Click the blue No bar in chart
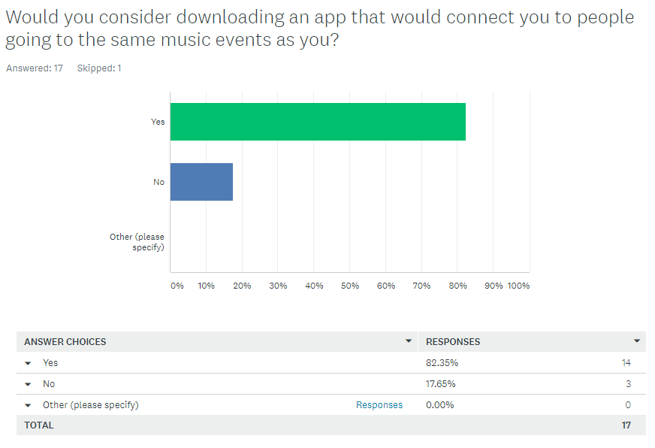 pyautogui.click(x=201, y=181)
